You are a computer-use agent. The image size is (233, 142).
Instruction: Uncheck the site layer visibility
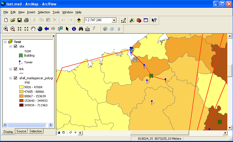tap(16, 46)
